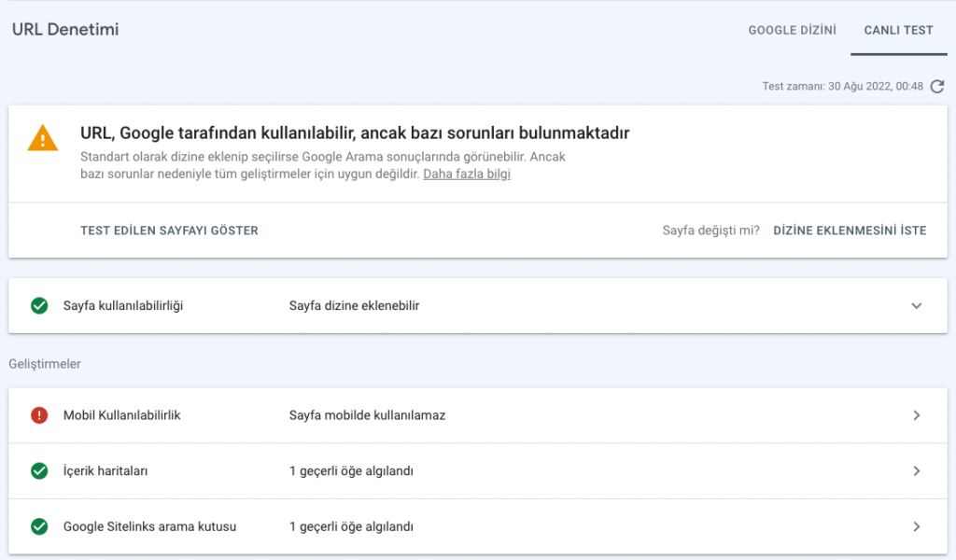Click the checkmark inside the page availability status circle
956x560 pixels.
click(39, 304)
